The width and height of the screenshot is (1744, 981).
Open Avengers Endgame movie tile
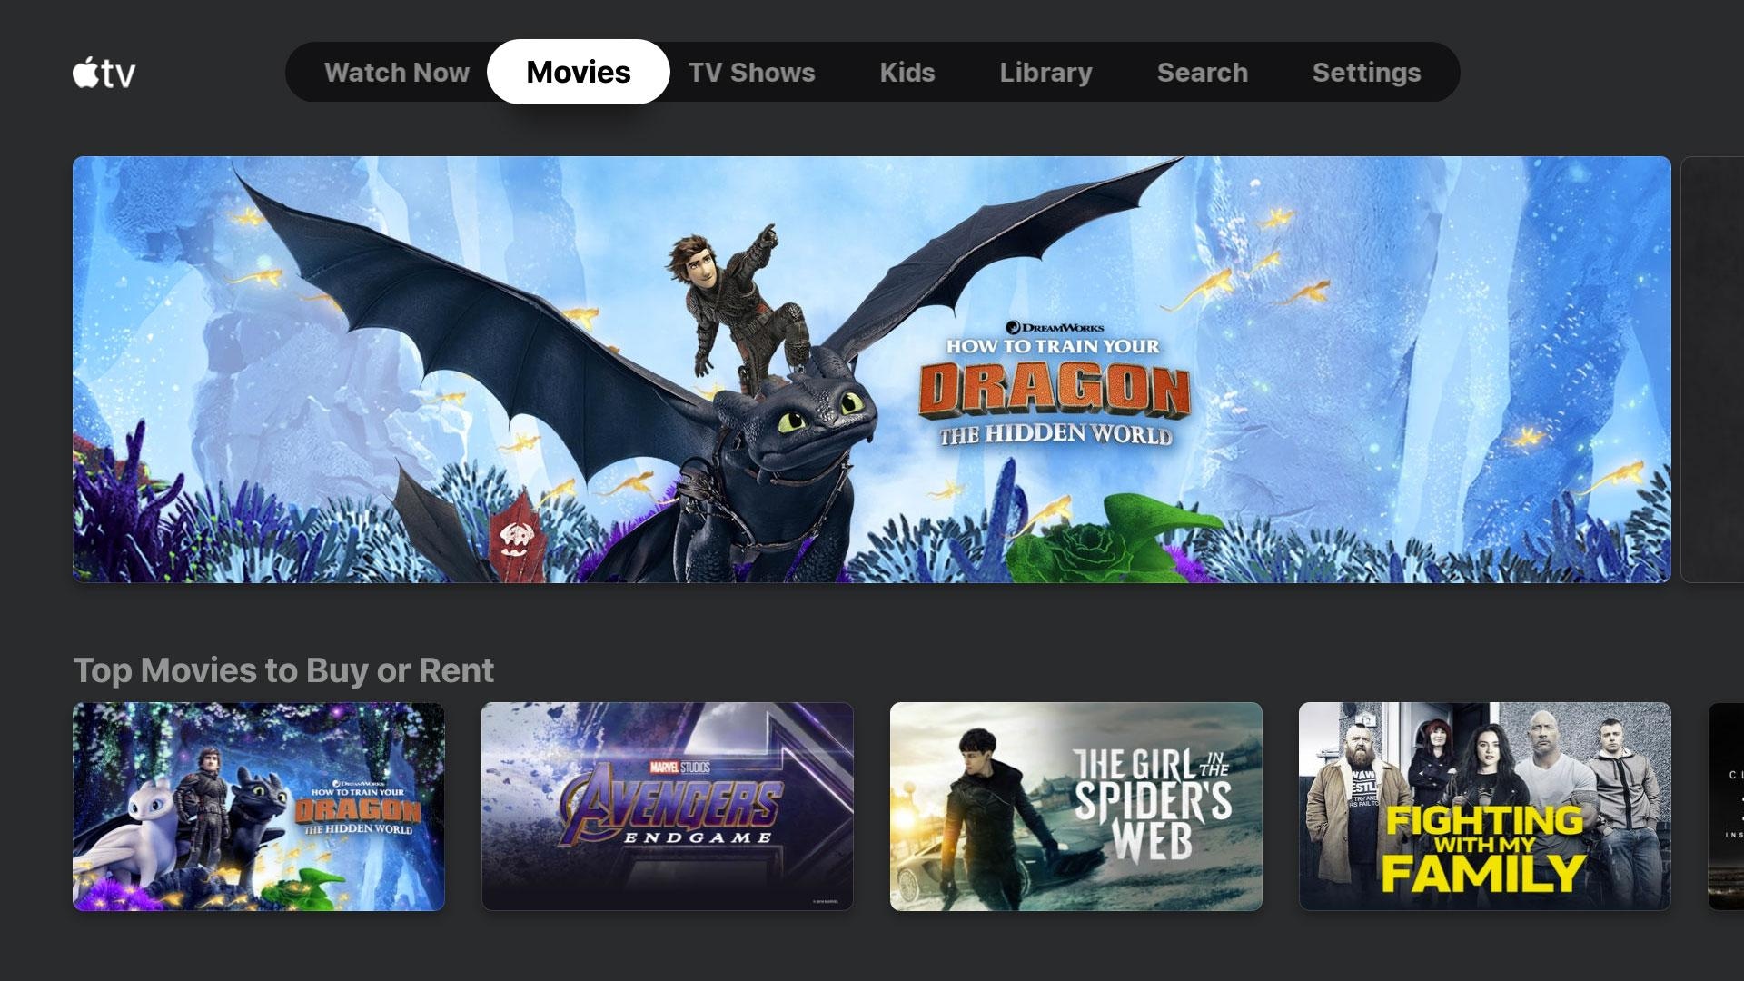tap(668, 807)
